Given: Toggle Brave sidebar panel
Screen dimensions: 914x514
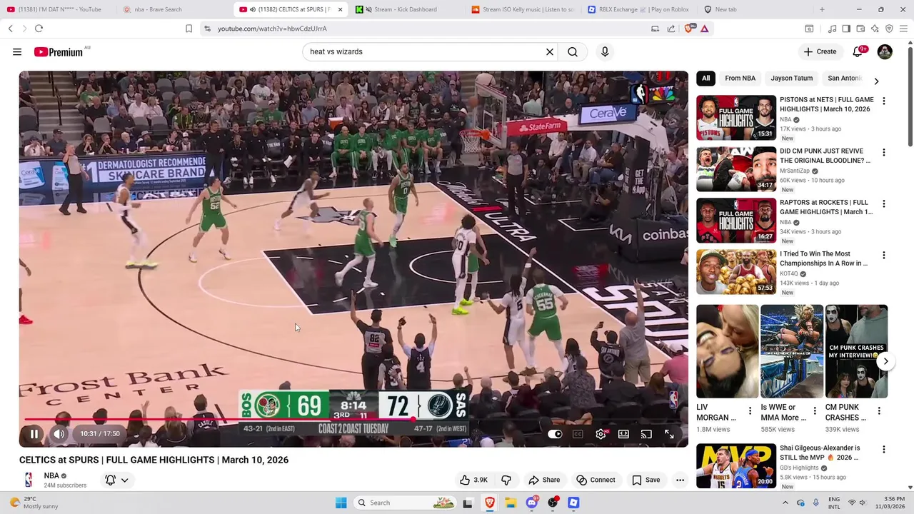Looking at the screenshot, I should pos(846,29).
